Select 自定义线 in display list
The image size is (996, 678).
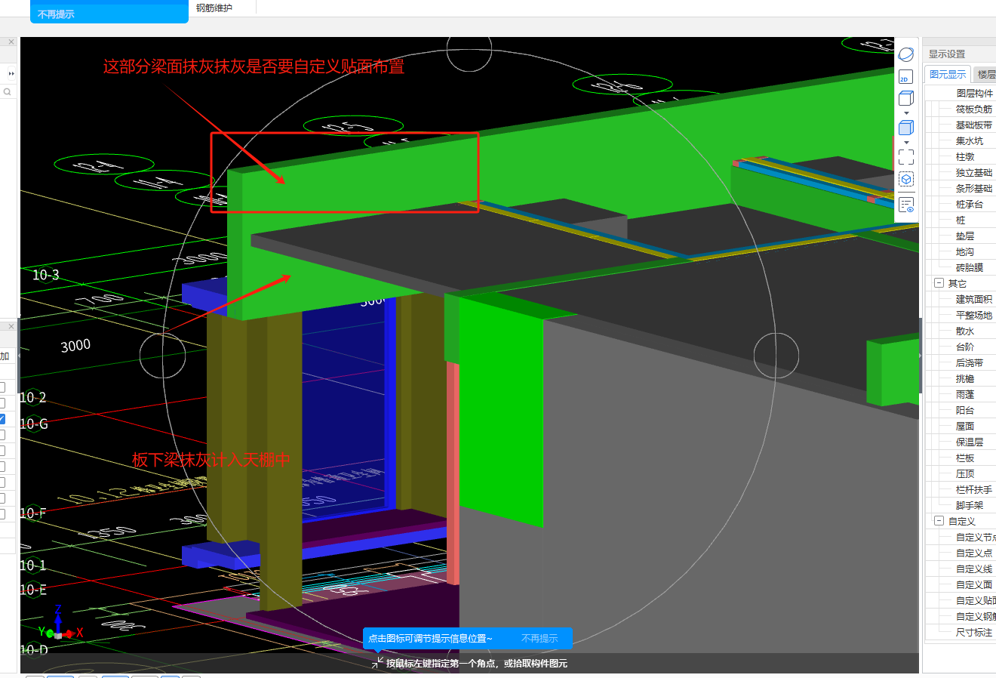coord(974,569)
